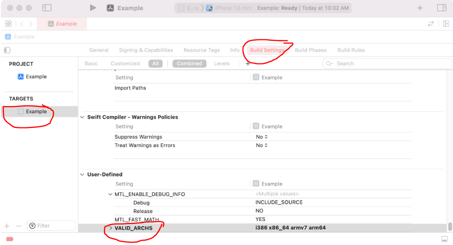
Task: Select the Example project in sidebar
Action: pos(36,76)
